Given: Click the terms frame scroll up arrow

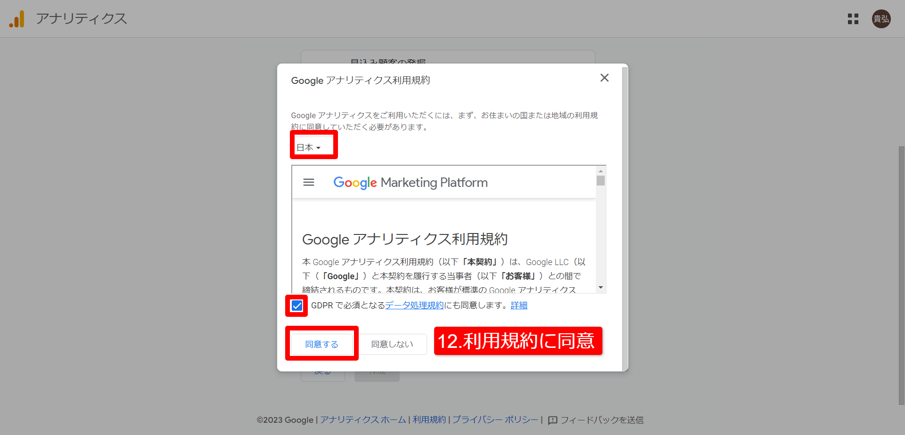Looking at the screenshot, I should coord(601,171).
